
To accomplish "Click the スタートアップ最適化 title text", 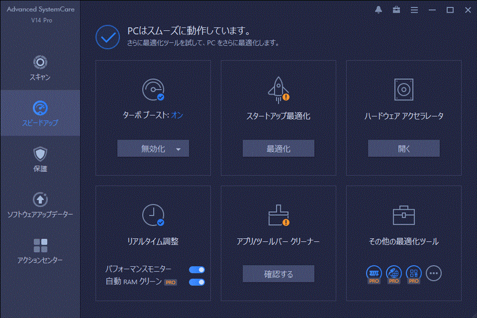I will coord(278,116).
